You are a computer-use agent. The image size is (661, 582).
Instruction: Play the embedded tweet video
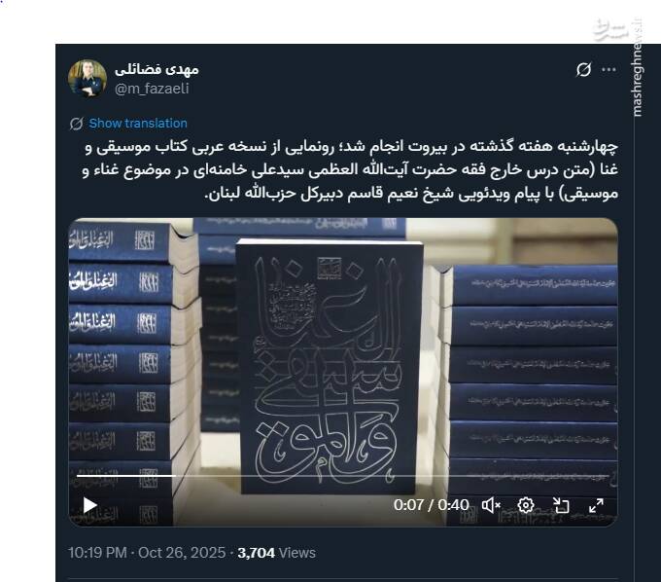pos(89,505)
